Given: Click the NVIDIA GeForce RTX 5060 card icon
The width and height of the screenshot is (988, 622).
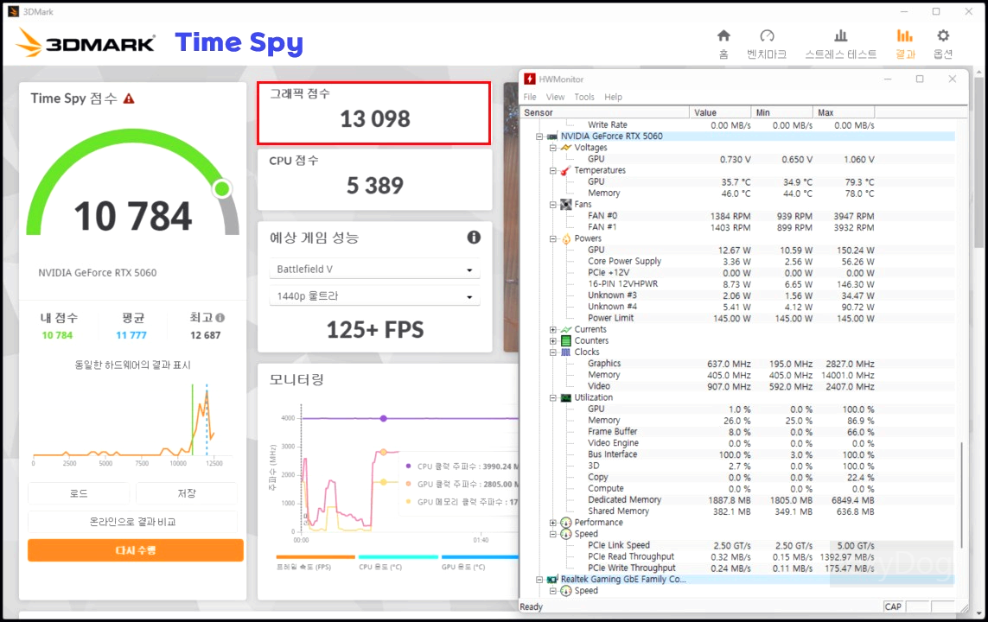Looking at the screenshot, I should (x=552, y=136).
